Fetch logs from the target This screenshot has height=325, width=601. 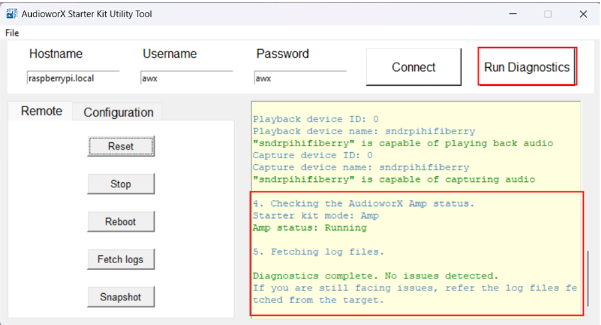point(121,259)
